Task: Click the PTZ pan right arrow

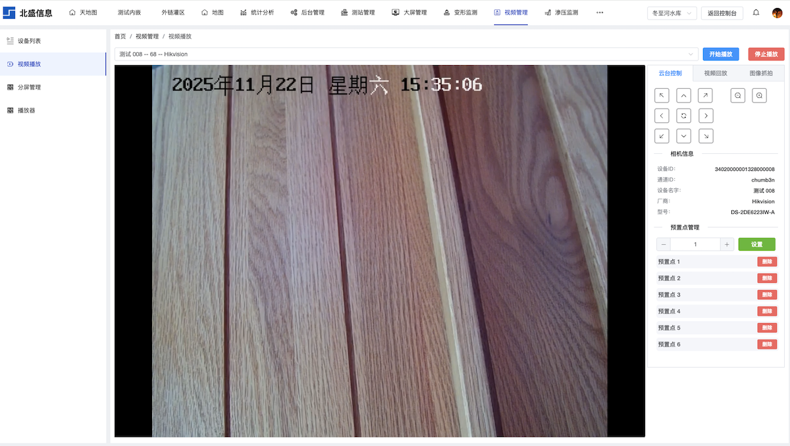Action: pyautogui.click(x=705, y=116)
